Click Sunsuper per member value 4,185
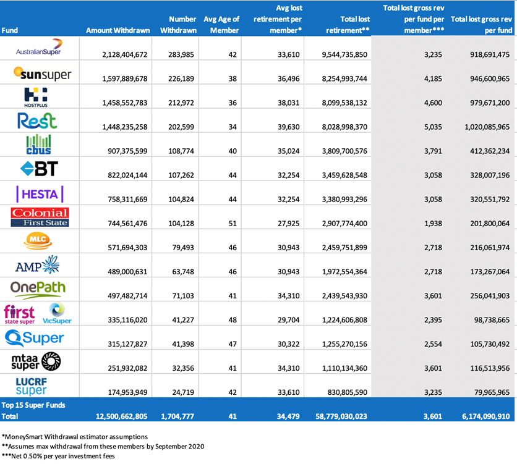517x464 pixels. 433,78
